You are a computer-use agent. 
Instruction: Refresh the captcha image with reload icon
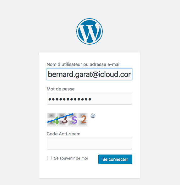tap(93, 116)
